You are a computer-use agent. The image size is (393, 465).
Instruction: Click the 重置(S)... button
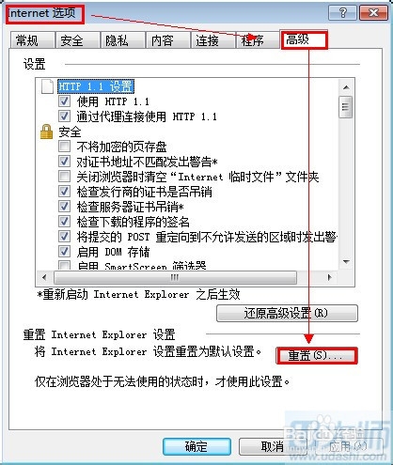pos(317,355)
